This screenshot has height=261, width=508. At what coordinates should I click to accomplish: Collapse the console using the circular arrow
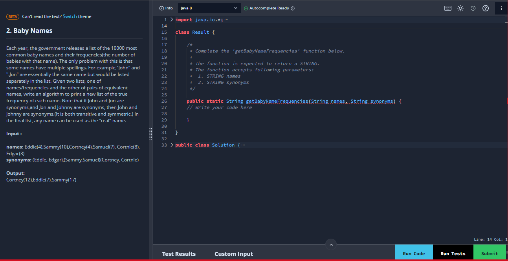[x=331, y=244]
